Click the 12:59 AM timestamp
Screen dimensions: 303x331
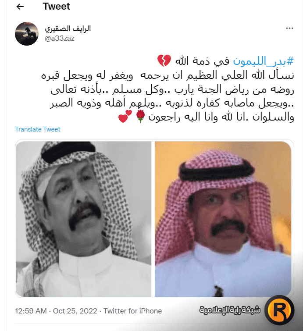coord(31,311)
